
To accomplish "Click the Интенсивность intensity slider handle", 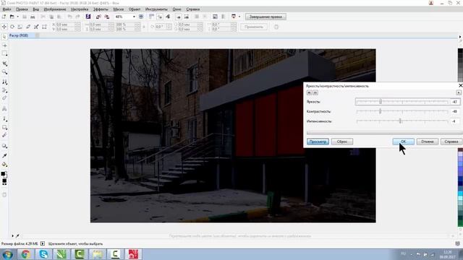I will coord(400,121).
